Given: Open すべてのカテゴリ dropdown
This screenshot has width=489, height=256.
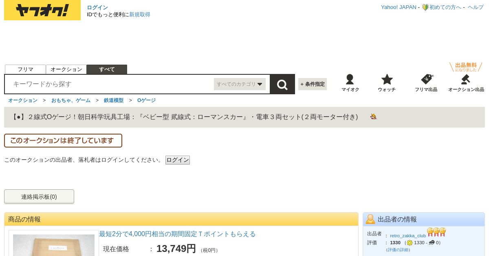Looking at the screenshot, I should (x=240, y=84).
